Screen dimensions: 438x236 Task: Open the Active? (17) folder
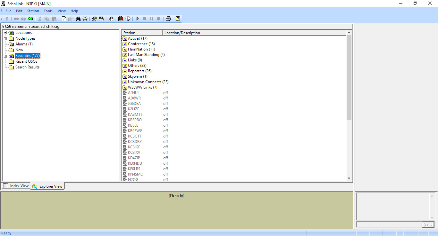point(138,38)
